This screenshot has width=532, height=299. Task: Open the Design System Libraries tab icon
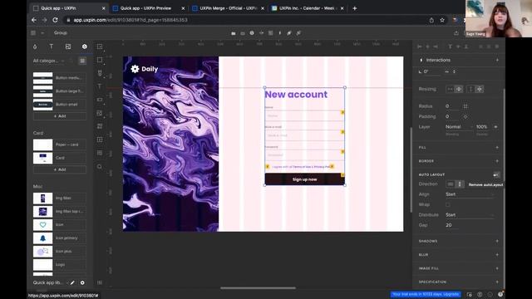(x=85, y=47)
